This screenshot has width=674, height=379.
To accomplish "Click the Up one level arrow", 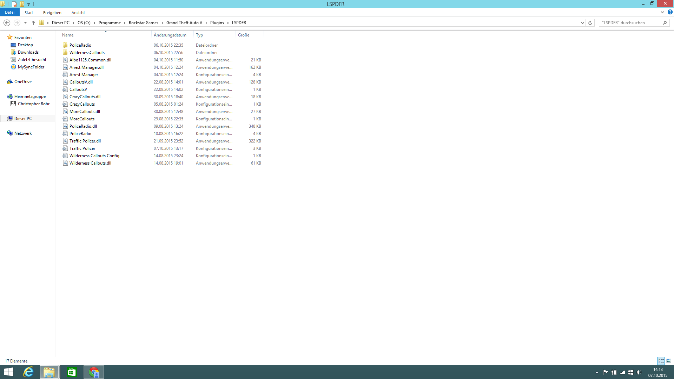I will click(33, 23).
